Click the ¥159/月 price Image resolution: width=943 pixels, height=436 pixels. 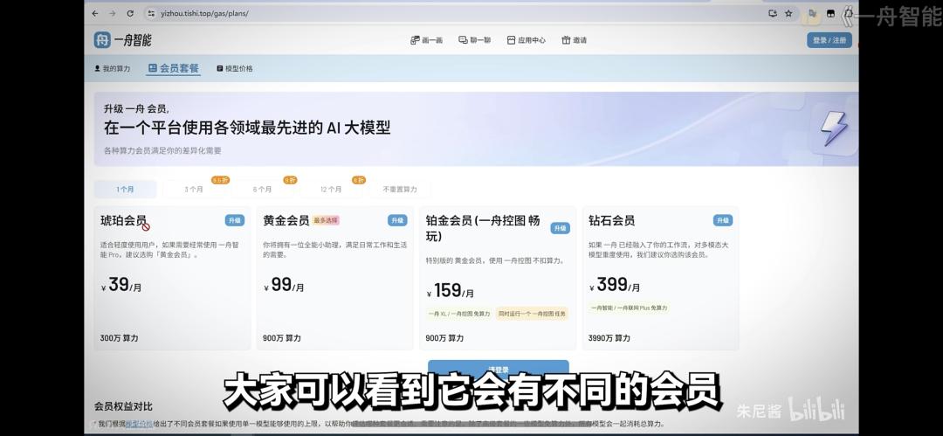point(451,291)
